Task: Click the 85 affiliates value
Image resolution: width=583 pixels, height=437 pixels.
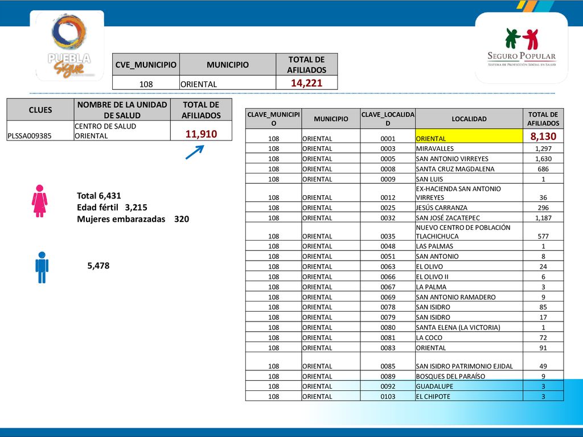Action: point(543,307)
